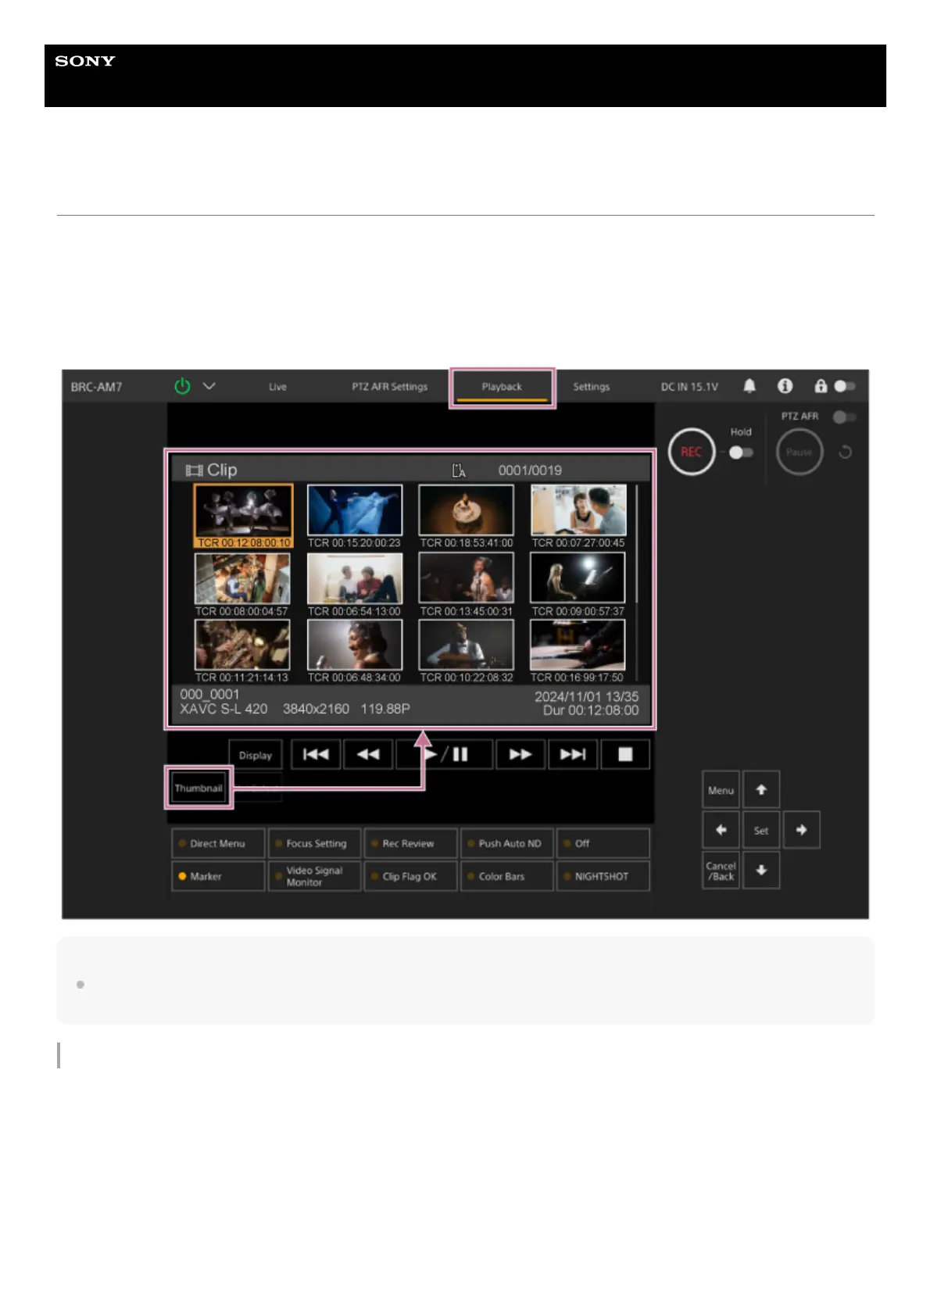Image resolution: width=930 pixels, height=1316 pixels.
Task: Click the Rec Review button
Action: coord(411,844)
